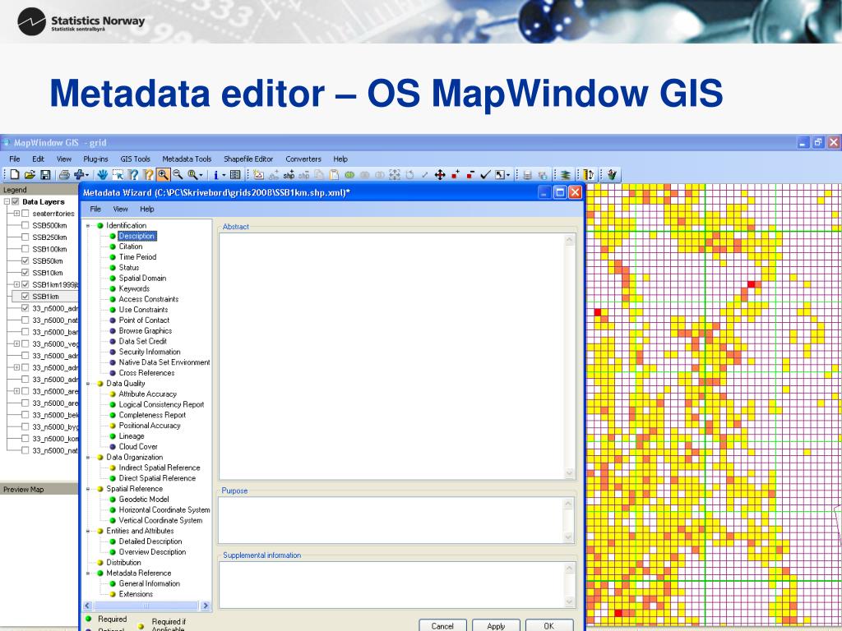
Task: Click the green merge shapes icon
Action: coord(349,174)
